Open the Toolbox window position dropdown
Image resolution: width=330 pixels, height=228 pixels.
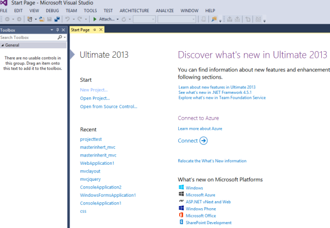tap(52, 30)
